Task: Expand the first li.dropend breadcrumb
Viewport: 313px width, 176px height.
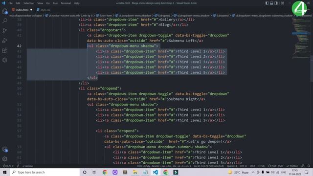Action: coord(162,15)
